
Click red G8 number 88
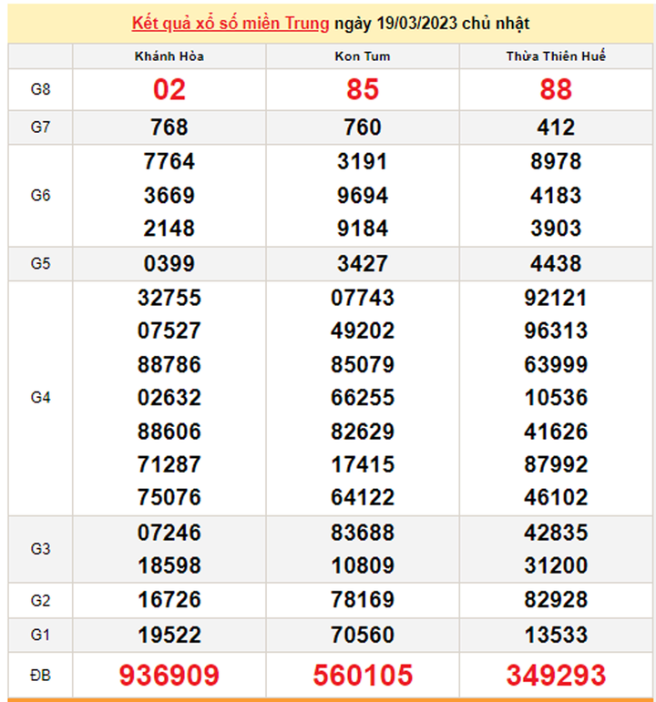(x=556, y=89)
